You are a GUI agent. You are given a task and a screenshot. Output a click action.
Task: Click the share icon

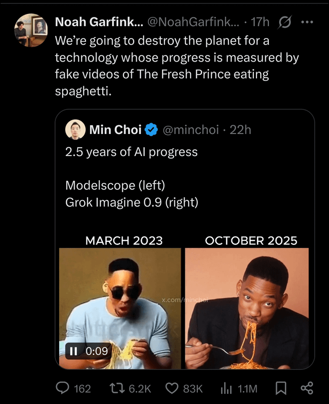pos(306,389)
